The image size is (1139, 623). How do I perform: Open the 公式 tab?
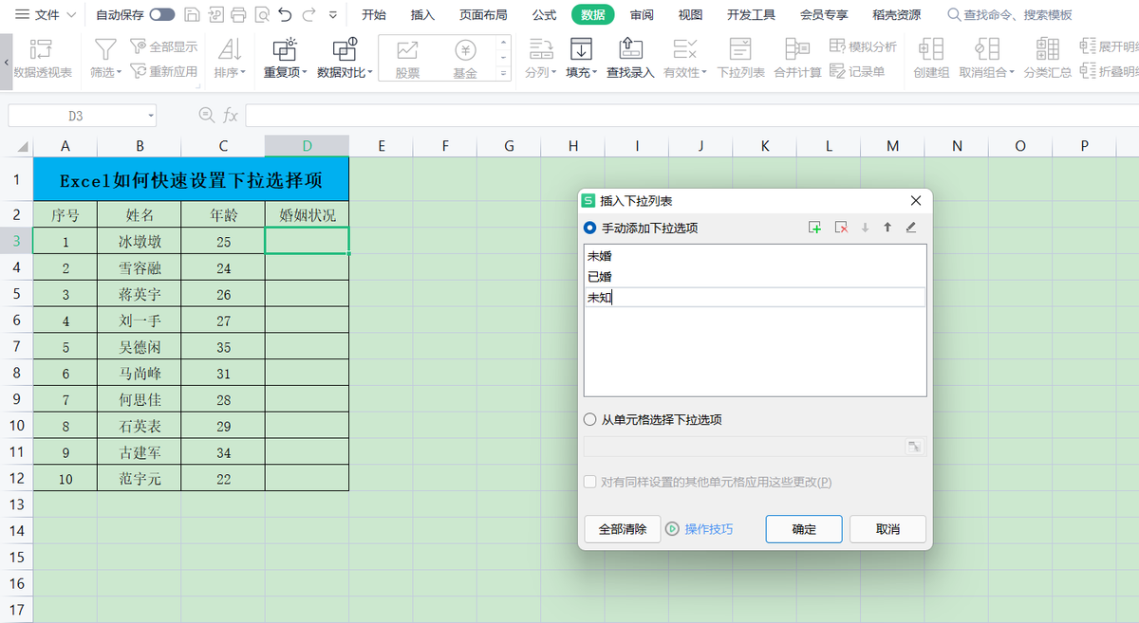tap(545, 15)
